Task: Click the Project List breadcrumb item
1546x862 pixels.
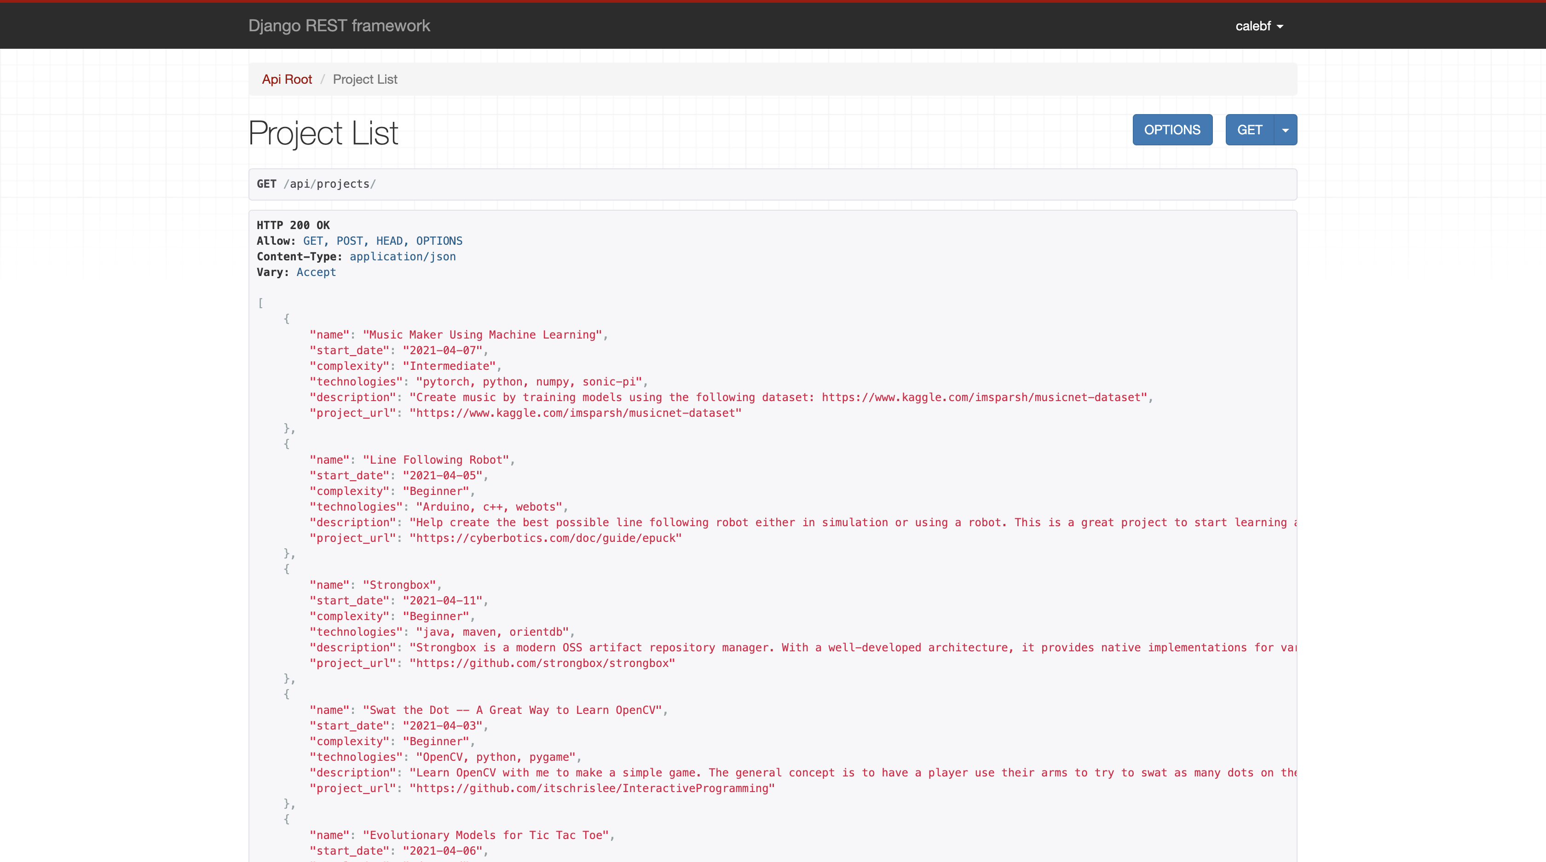Action: click(365, 79)
